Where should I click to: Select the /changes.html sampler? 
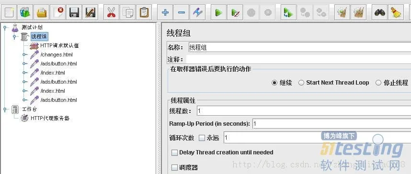click(x=57, y=54)
